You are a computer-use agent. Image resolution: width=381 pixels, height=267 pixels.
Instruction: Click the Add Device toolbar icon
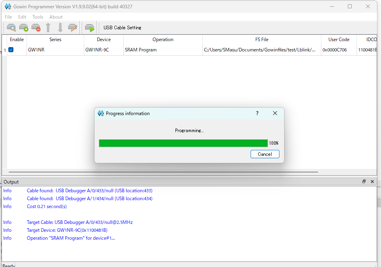tap(24, 27)
